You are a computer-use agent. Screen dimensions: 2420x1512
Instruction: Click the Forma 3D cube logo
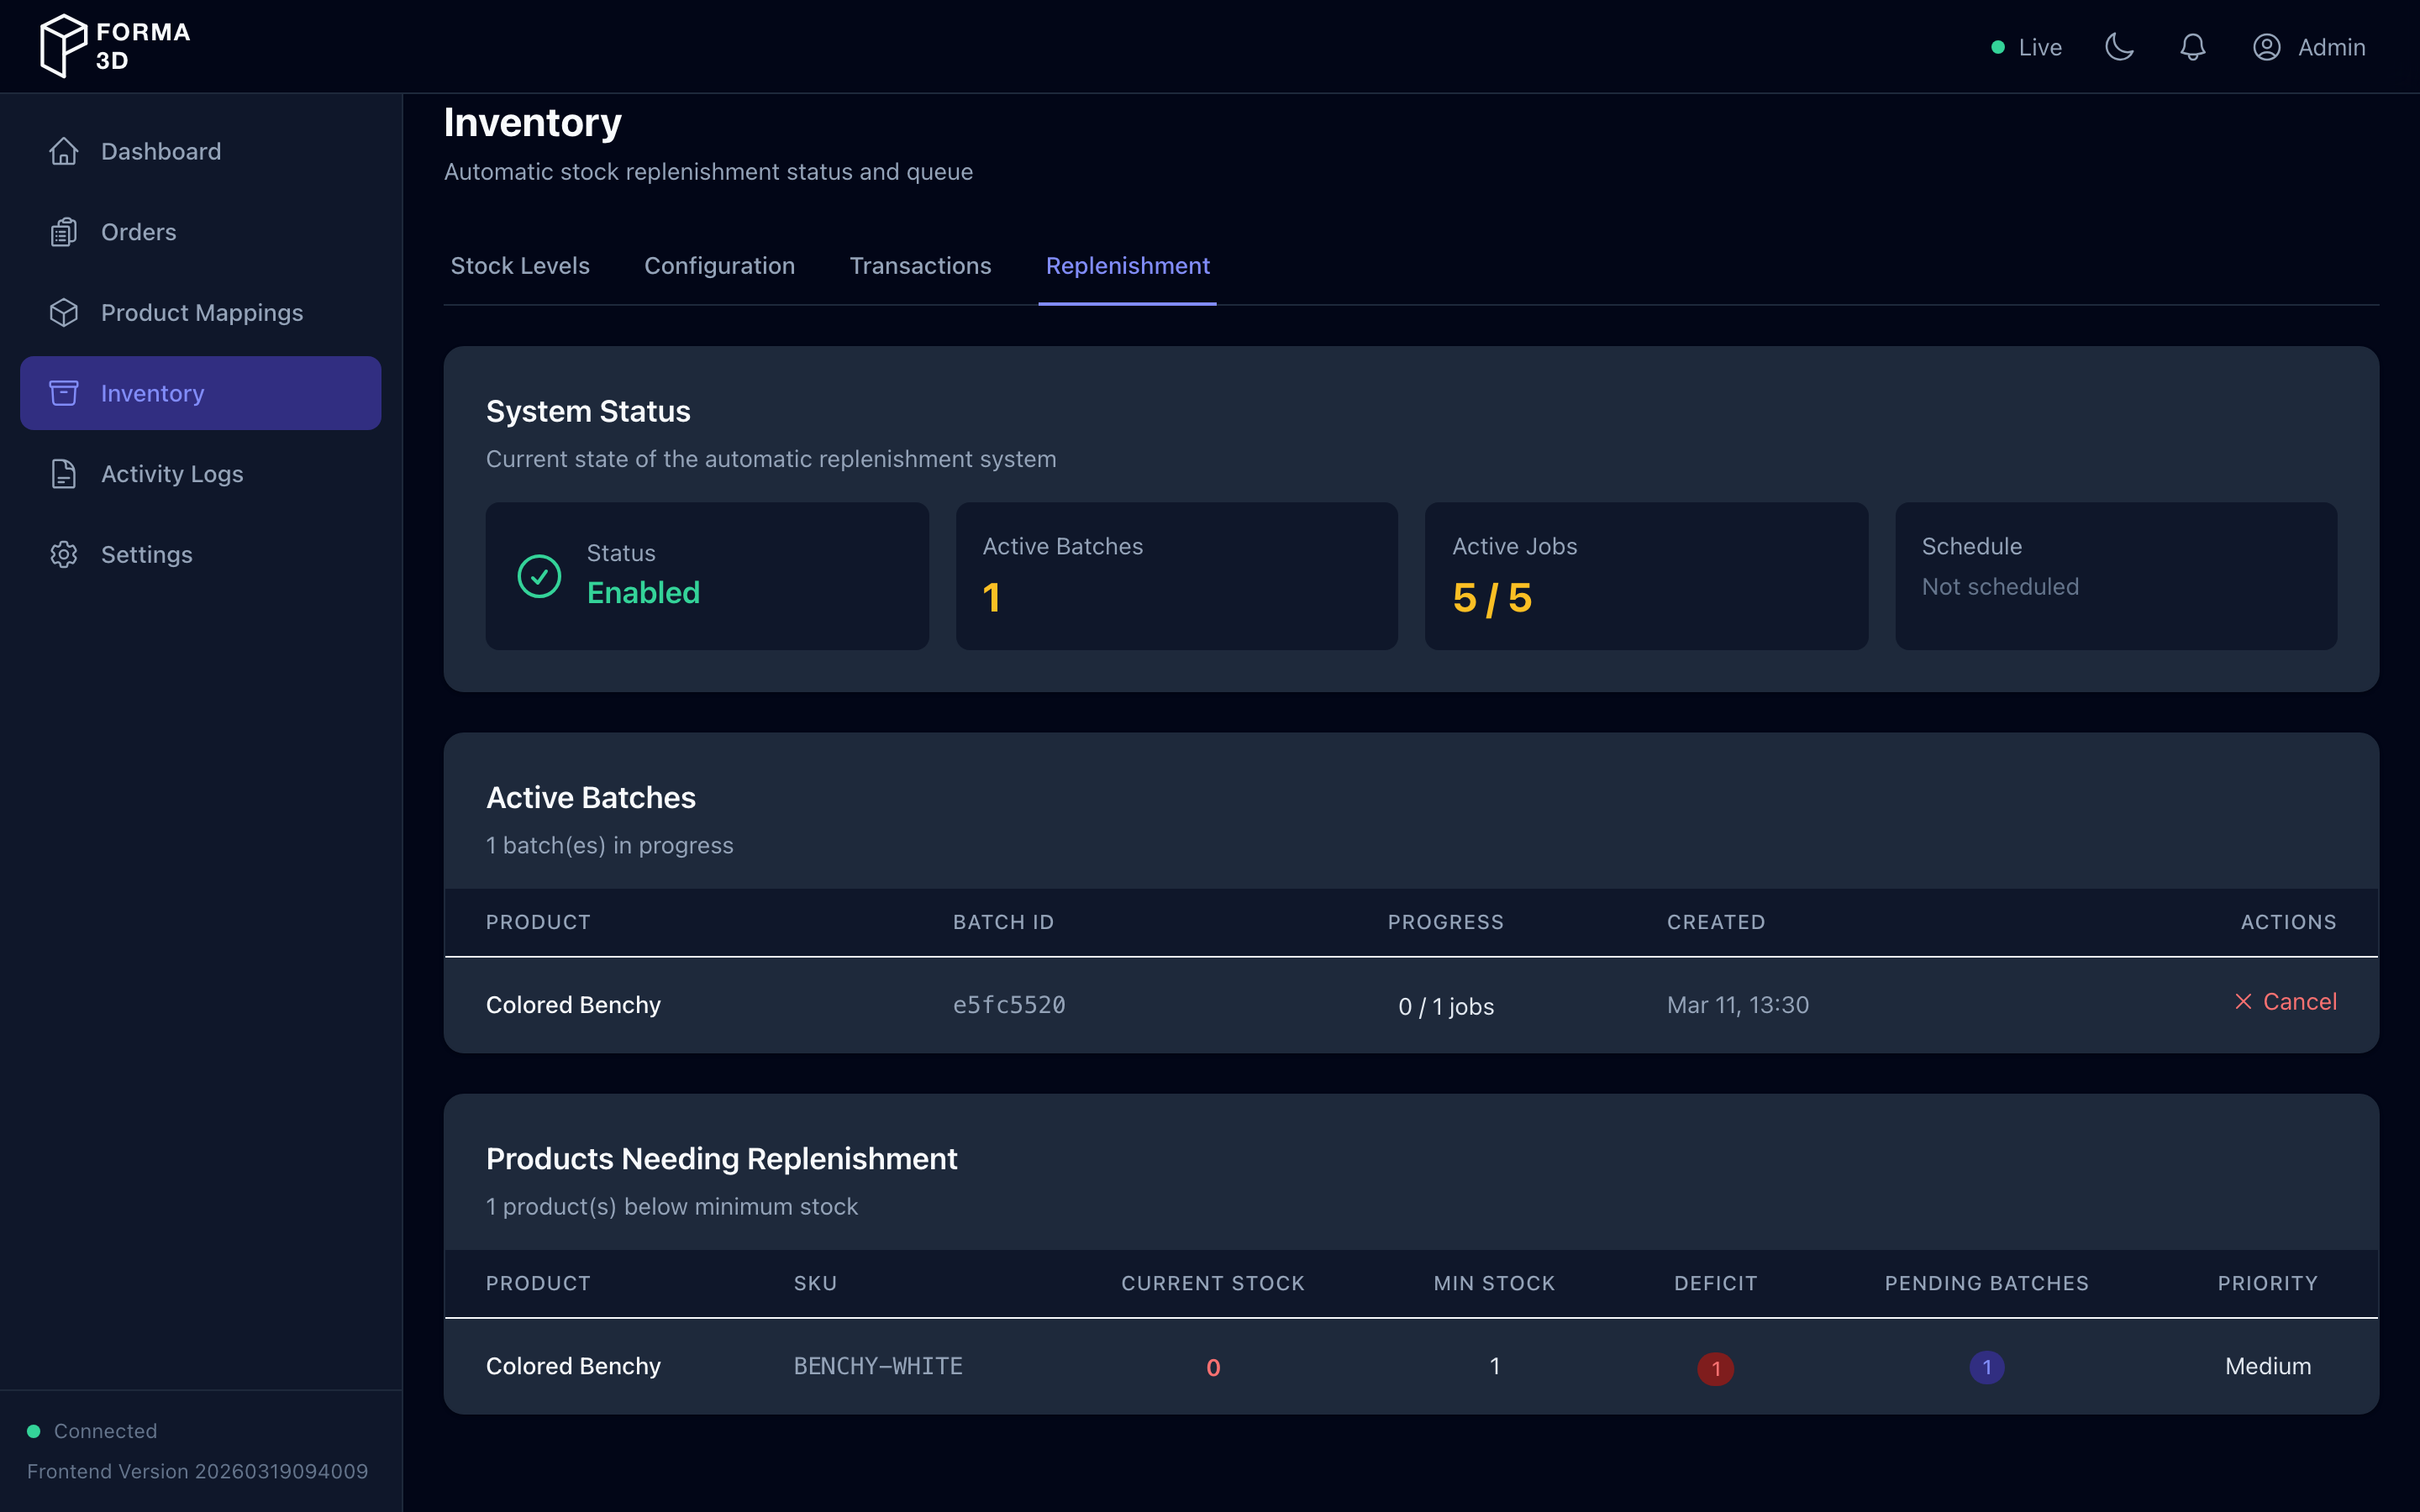pyautogui.click(x=63, y=46)
